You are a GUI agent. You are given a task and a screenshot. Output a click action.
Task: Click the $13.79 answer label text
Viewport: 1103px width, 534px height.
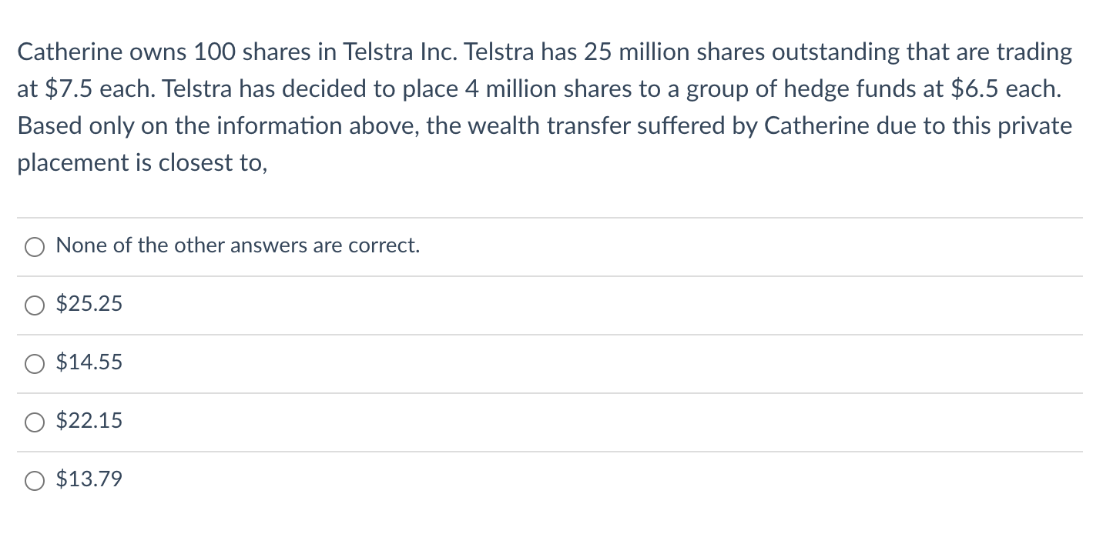pos(89,480)
